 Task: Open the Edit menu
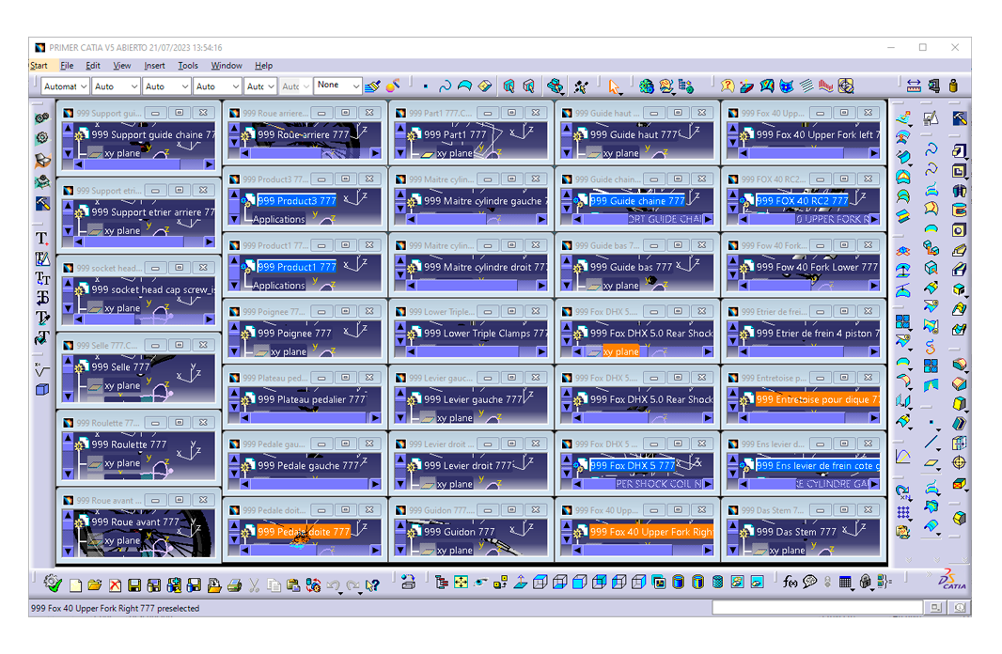[93, 66]
